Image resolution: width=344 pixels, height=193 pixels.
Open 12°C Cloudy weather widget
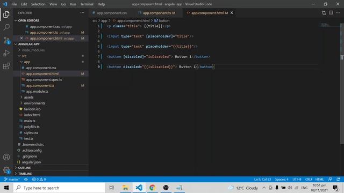(x=243, y=188)
